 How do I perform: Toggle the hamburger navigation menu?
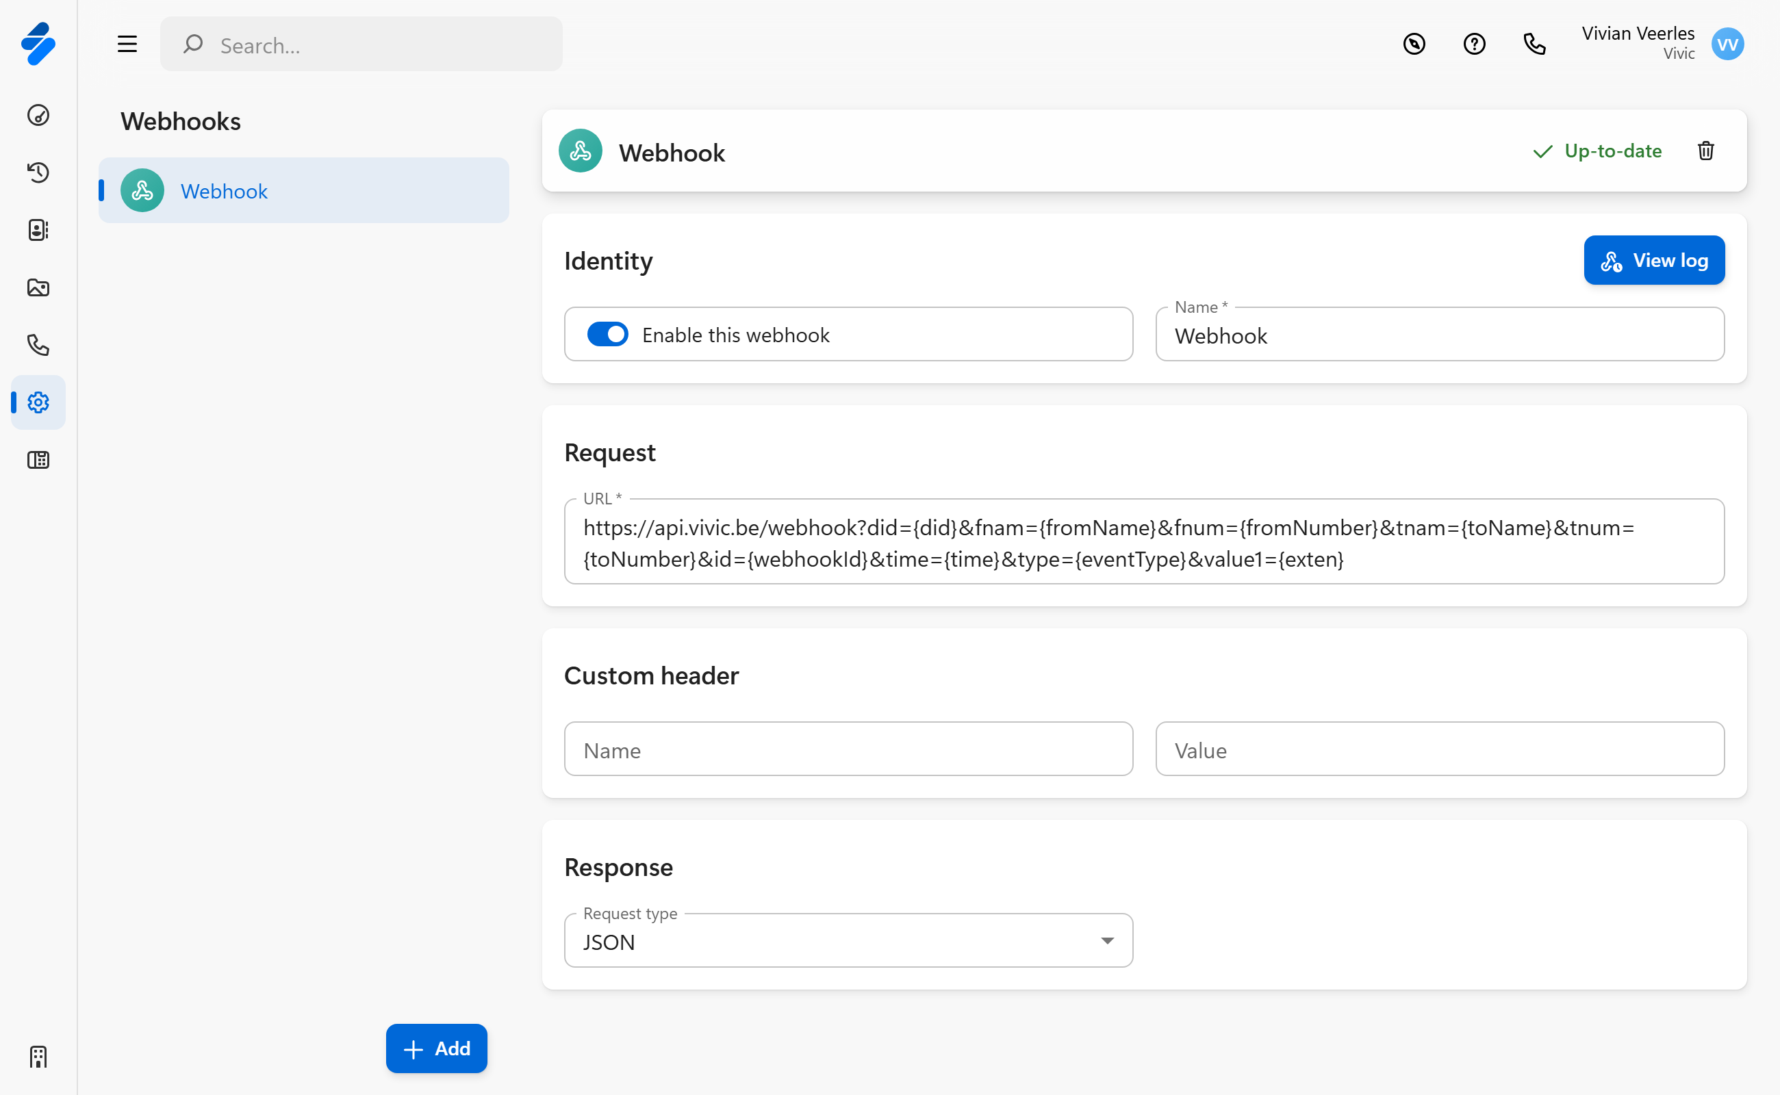127,44
